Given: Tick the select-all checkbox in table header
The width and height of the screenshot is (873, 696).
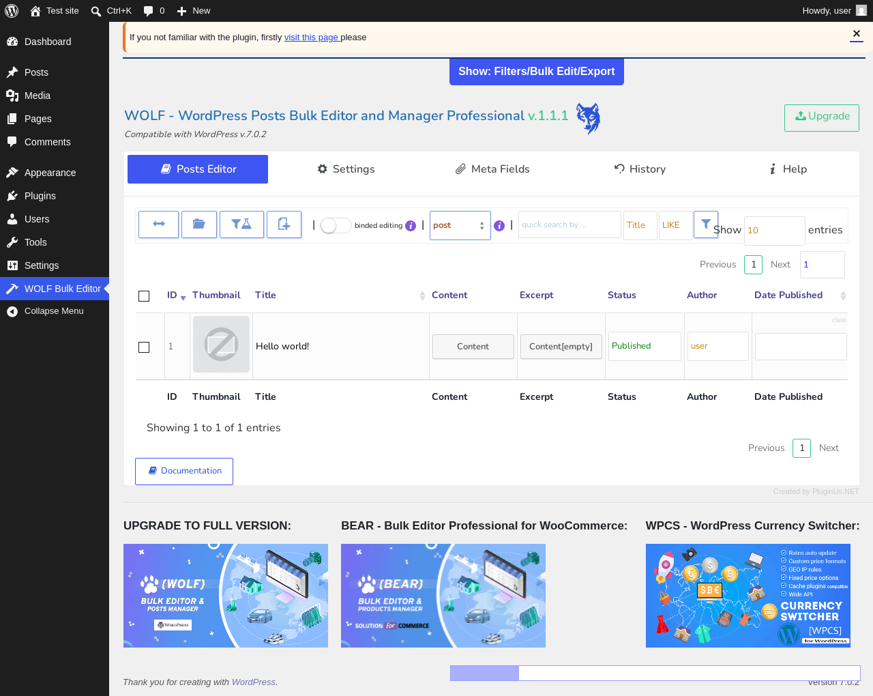Looking at the screenshot, I should pyautogui.click(x=144, y=296).
